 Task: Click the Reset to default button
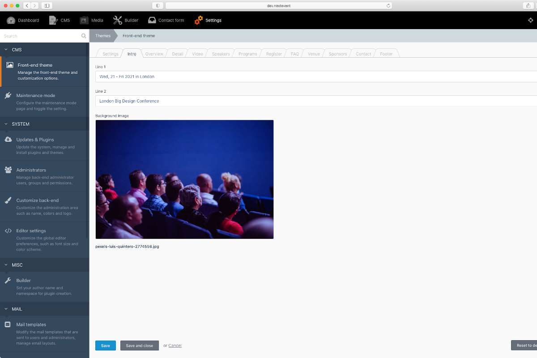tap(524, 345)
